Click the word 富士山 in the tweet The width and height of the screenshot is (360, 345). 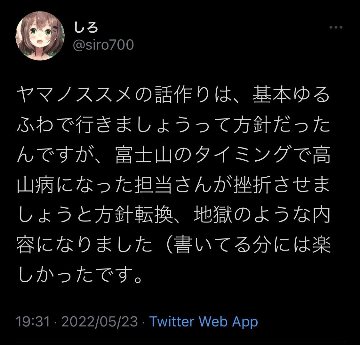coord(144,155)
